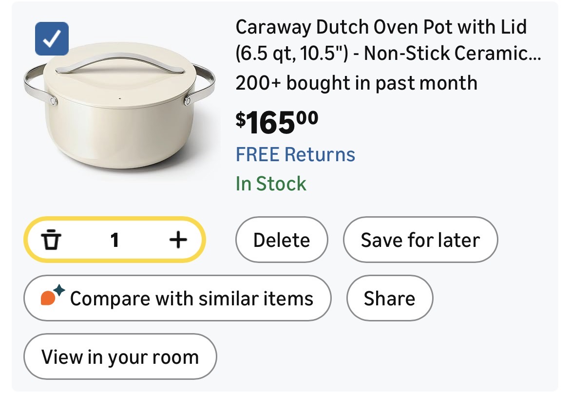This screenshot has width=570, height=393.
Task: Uncheck the blue item selection checkbox
Action: (x=52, y=39)
